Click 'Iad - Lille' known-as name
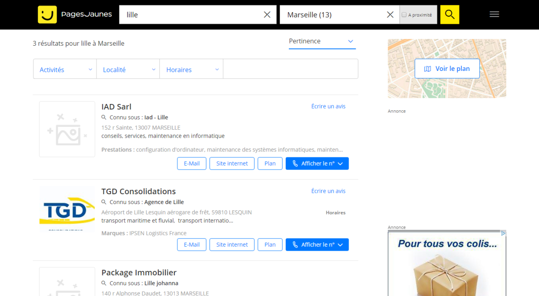 tap(156, 118)
